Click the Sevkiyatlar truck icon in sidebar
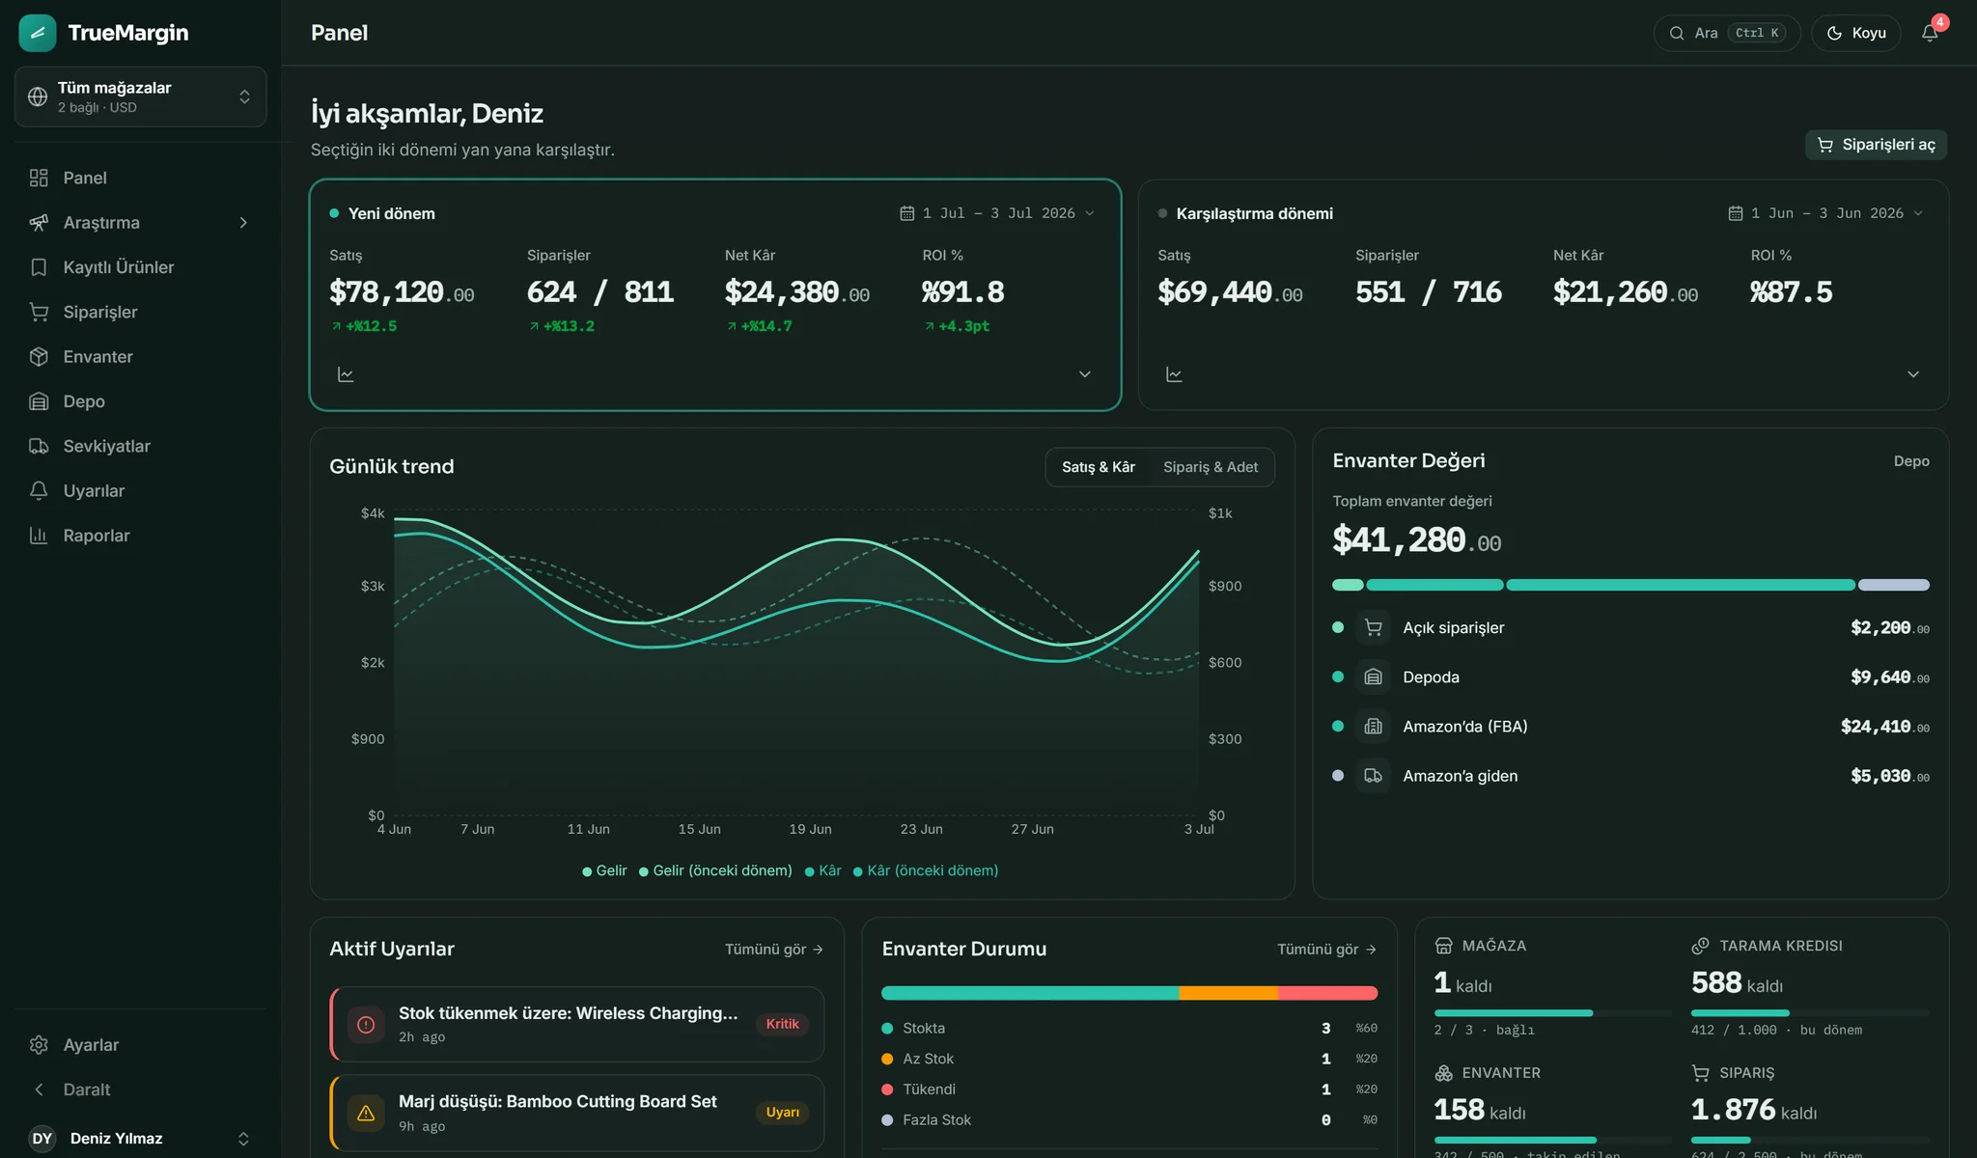Viewport: 1977px width, 1158px height. (x=39, y=446)
